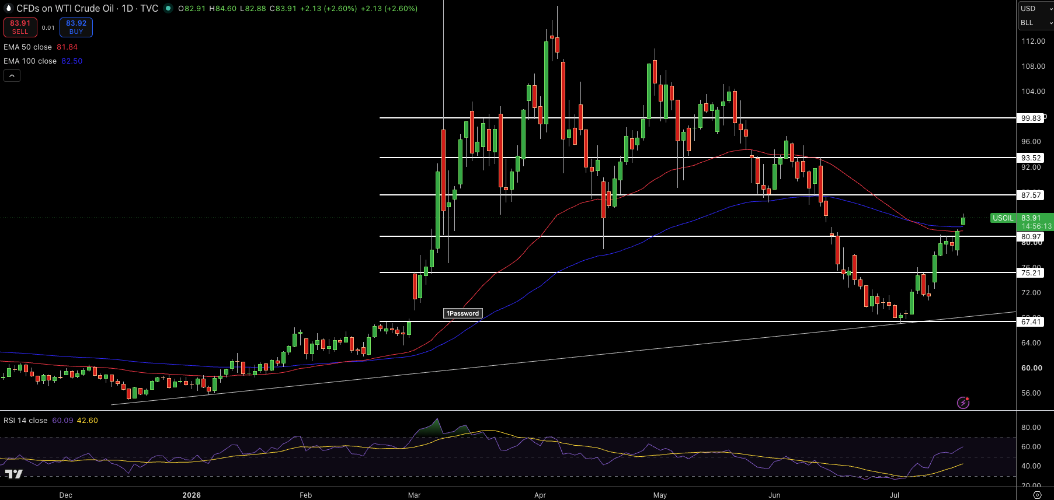Click the CFDs on WTI Crude Oil title
Viewport: 1054px width, 500px height.
tap(65, 8)
